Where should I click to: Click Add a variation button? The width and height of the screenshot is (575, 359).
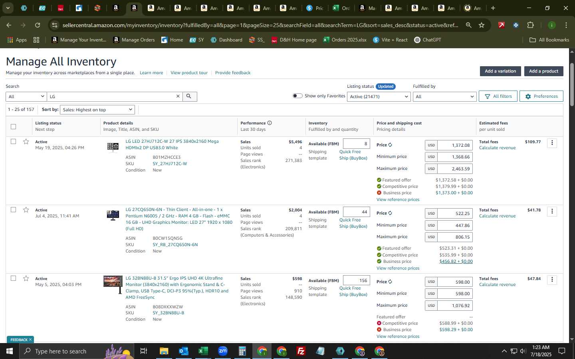pyautogui.click(x=500, y=71)
